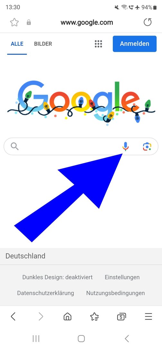This screenshot has height=349, width=162.
Task: Go back using browser back arrow
Action: pos(13,316)
